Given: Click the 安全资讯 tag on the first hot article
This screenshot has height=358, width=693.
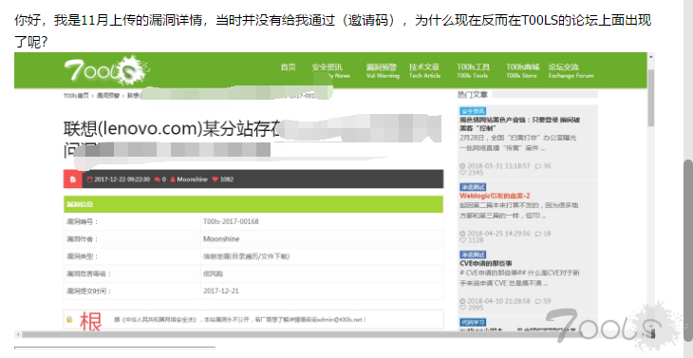Looking at the screenshot, I should (x=473, y=111).
